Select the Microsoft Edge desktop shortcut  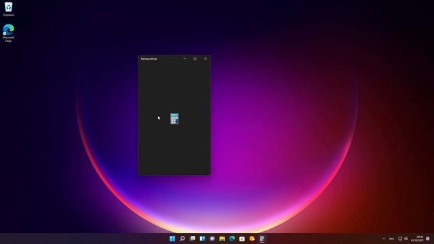(x=9, y=33)
